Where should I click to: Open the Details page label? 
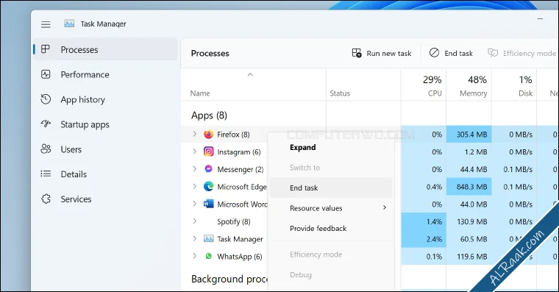tap(74, 174)
